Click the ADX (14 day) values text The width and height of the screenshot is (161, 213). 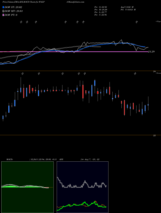(90, 159)
